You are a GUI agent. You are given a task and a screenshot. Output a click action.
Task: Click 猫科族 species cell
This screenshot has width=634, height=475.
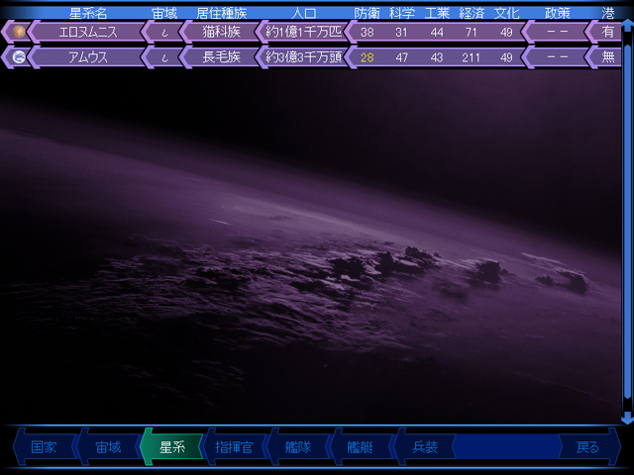pos(222,32)
